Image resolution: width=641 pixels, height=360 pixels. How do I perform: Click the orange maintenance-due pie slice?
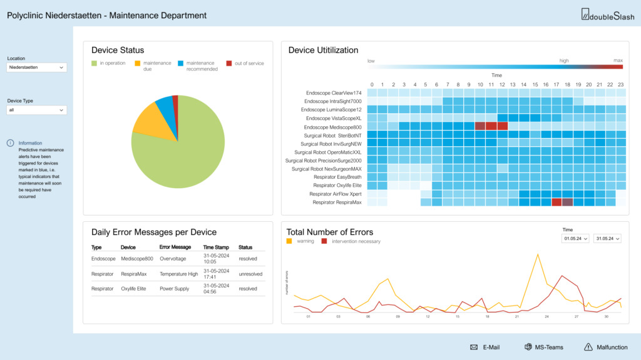[x=155, y=121]
